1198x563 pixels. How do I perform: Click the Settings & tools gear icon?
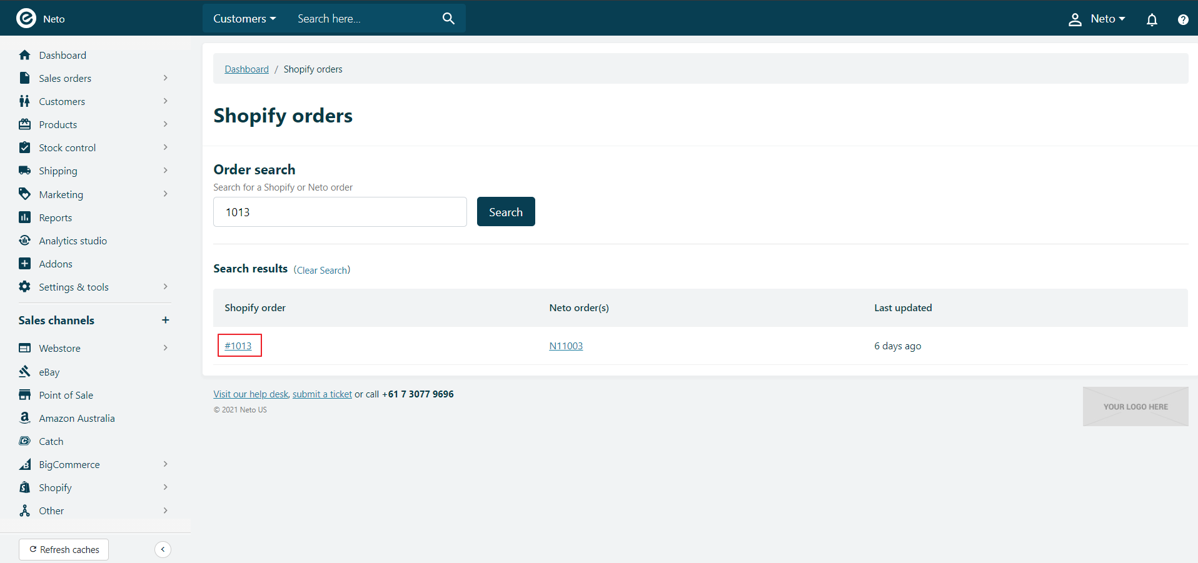(24, 287)
